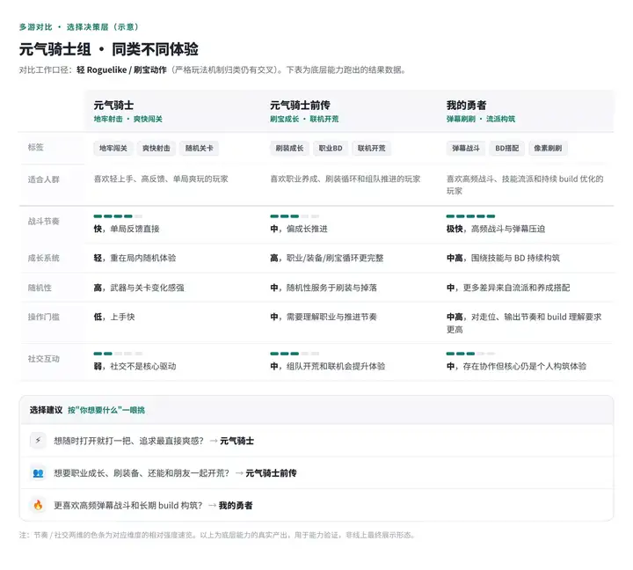Click question 更喜欢高频弹幕战斗
Image resolution: width=633 pixels, height=570 pixels.
click(128, 506)
